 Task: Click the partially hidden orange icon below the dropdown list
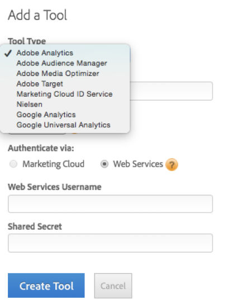74,134
